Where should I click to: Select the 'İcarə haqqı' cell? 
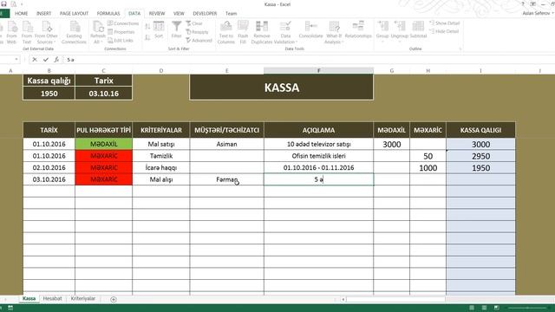pyautogui.click(x=161, y=167)
